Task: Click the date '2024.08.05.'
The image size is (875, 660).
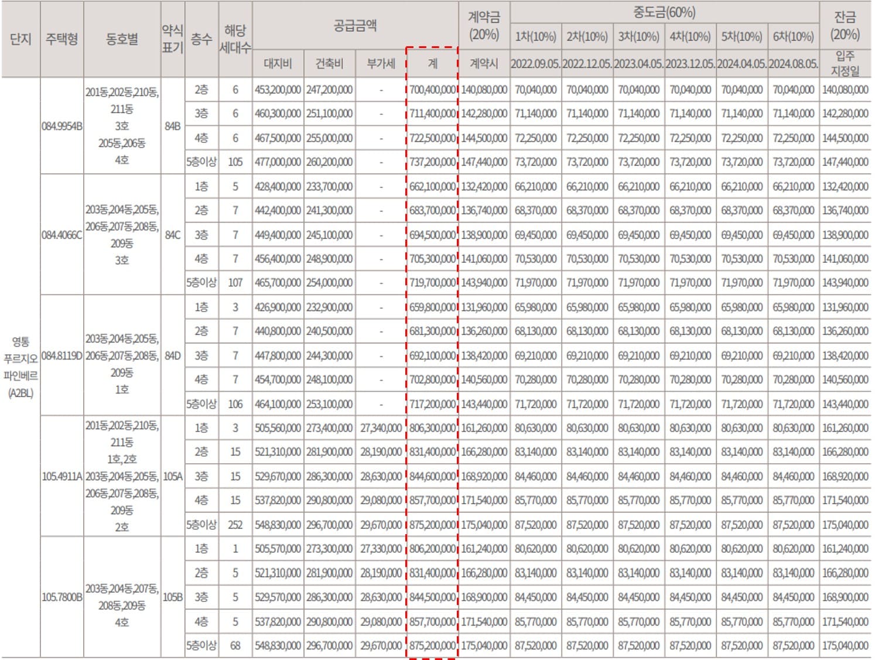Action: click(793, 64)
